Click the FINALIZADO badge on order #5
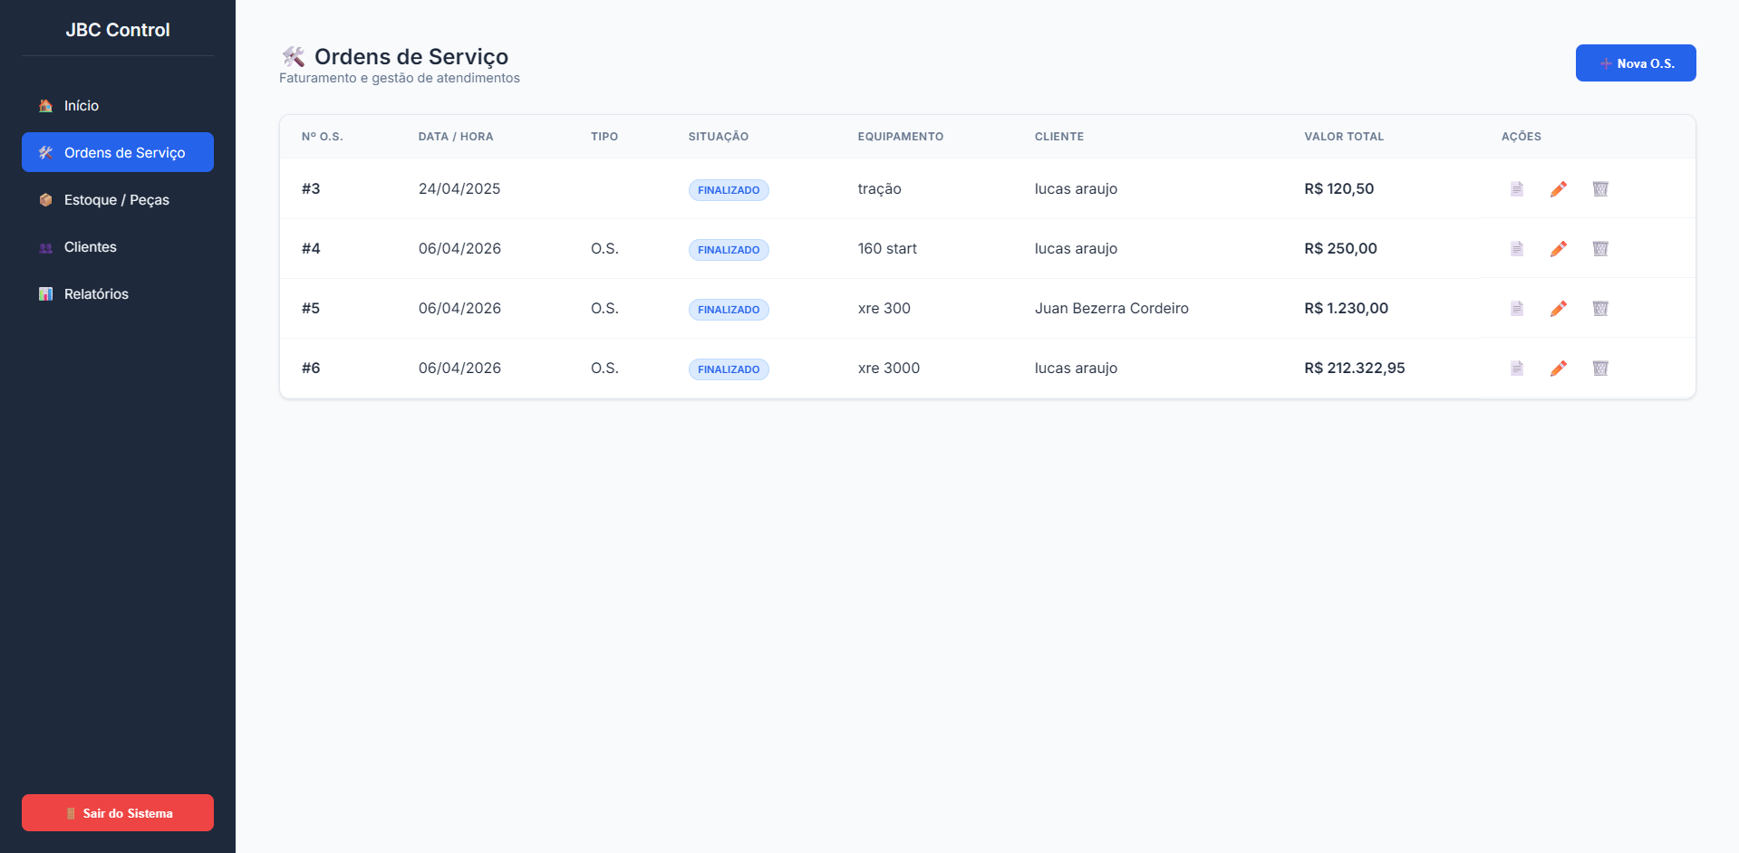This screenshot has height=853, width=1739. [x=729, y=310]
